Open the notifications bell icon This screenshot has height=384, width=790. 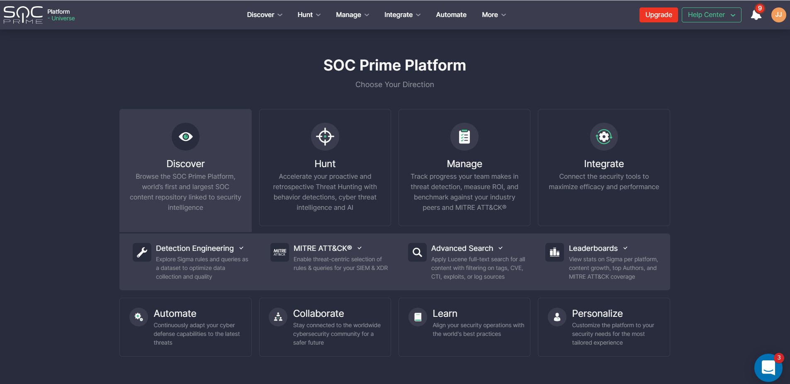(756, 15)
